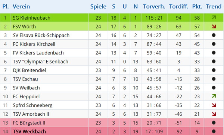This screenshot has width=224, height=135.
Task: Click the red down-trend arrow for TSV Amorbach II
Action: tap(214, 114)
